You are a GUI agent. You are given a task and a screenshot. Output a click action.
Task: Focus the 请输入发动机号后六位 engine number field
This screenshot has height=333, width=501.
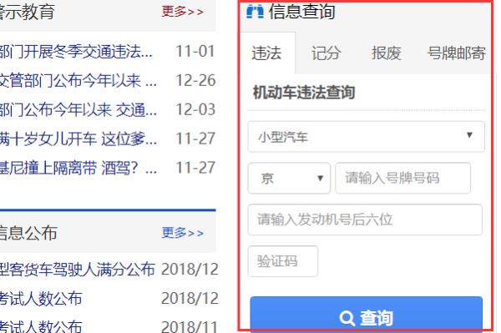pyautogui.click(x=365, y=219)
